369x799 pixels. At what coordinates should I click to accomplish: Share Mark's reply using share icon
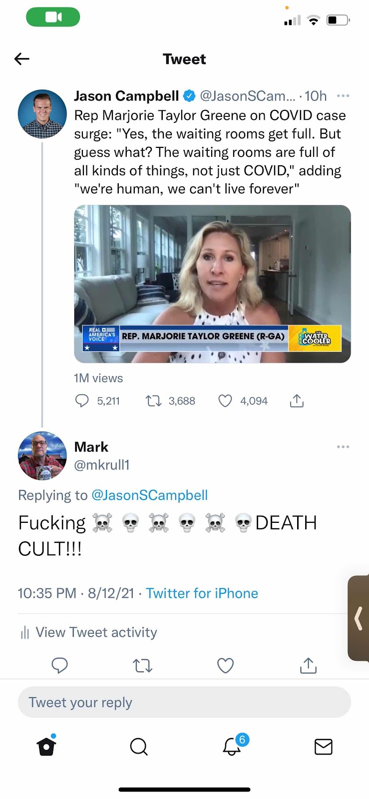click(x=309, y=665)
